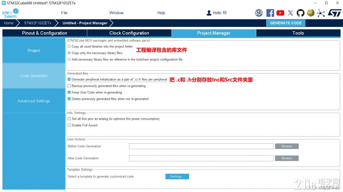Image resolution: width=343 pixels, height=192 pixels.
Task: Open the Code Generator side panel
Action: 34,76
